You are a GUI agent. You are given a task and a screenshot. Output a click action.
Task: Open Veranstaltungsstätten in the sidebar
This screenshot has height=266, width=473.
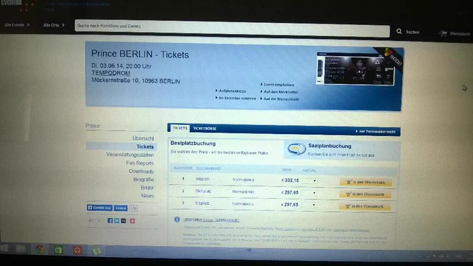130,155
